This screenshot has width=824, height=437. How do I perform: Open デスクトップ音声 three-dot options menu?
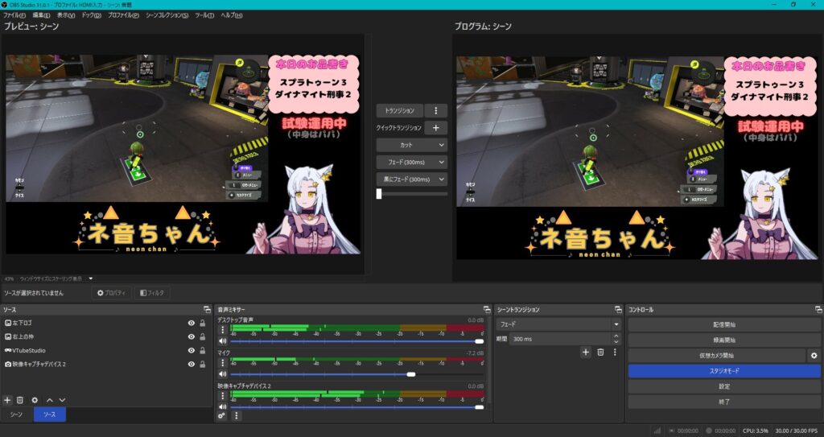coord(223,329)
